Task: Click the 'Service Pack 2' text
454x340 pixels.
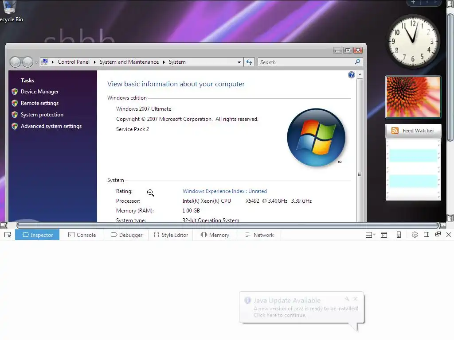Action: [132, 129]
